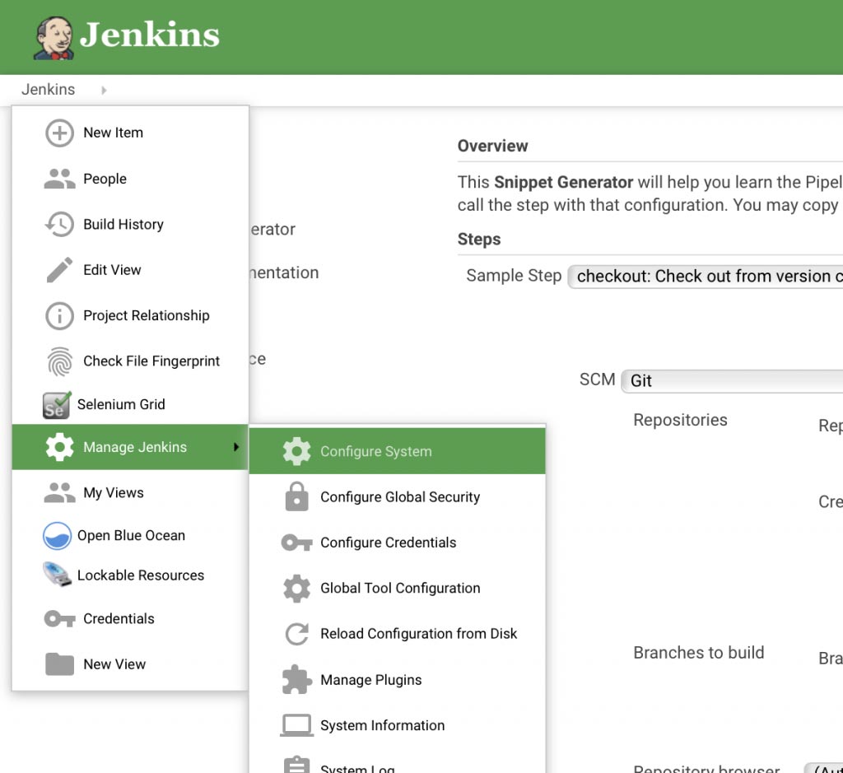Open the My Views link
The image size is (843, 773).
tap(114, 493)
